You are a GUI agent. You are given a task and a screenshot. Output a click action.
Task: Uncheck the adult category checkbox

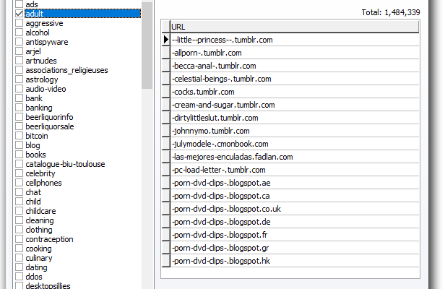coord(19,13)
